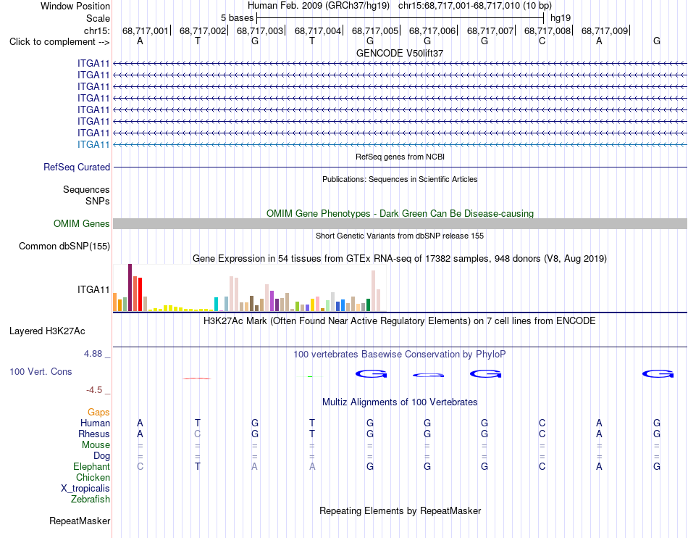Click the gray OMIM Genes bar
688x538 pixels.
(x=400, y=223)
